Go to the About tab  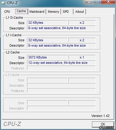[79, 12]
